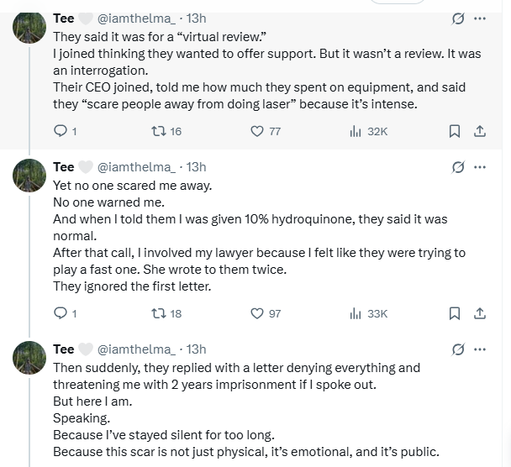Viewport: 511px width, 467px height.
Task: Share the hydroquinone lawyer tweet
Action: pos(480,313)
